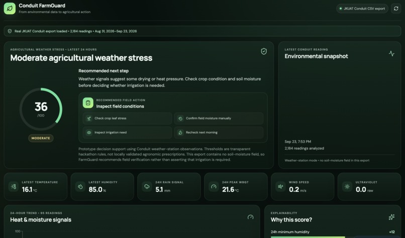Click the 16.1 °C temperature value
Screen dimensions: 405x238
(x=30, y=190)
